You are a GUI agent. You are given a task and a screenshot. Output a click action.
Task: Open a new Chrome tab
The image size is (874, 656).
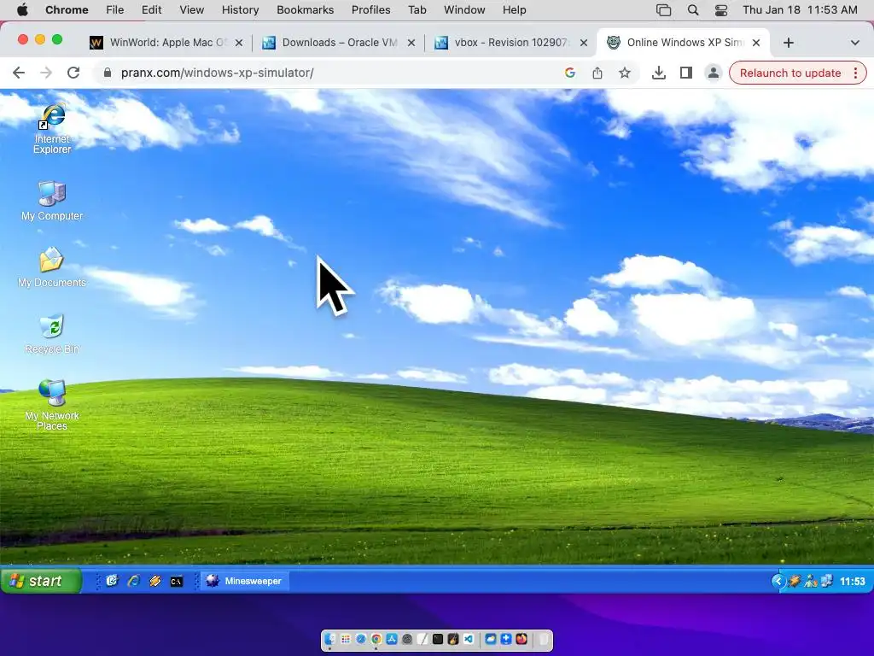coord(788,43)
